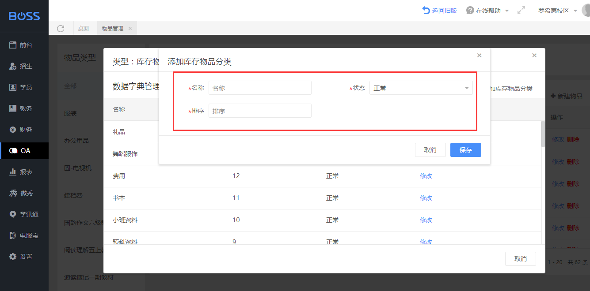Open the 前台 sidebar icon
Viewport: 590px width, 291px height.
13,45
